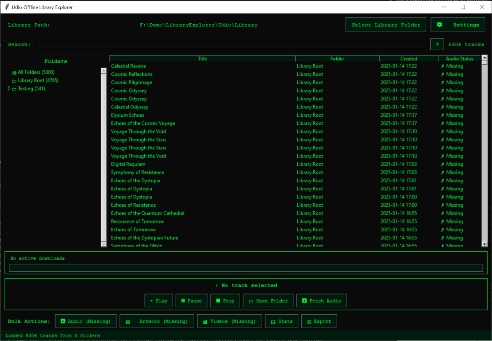Image resolution: width=492 pixels, height=341 pixels.
Task: Click folder panel scrollbar down arrow
Action: point(104,244)
